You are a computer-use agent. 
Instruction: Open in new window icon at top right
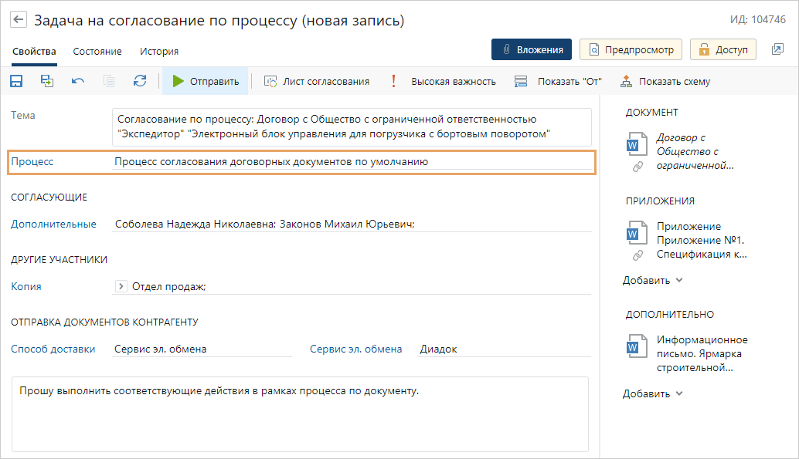click(x=777, y=49)
